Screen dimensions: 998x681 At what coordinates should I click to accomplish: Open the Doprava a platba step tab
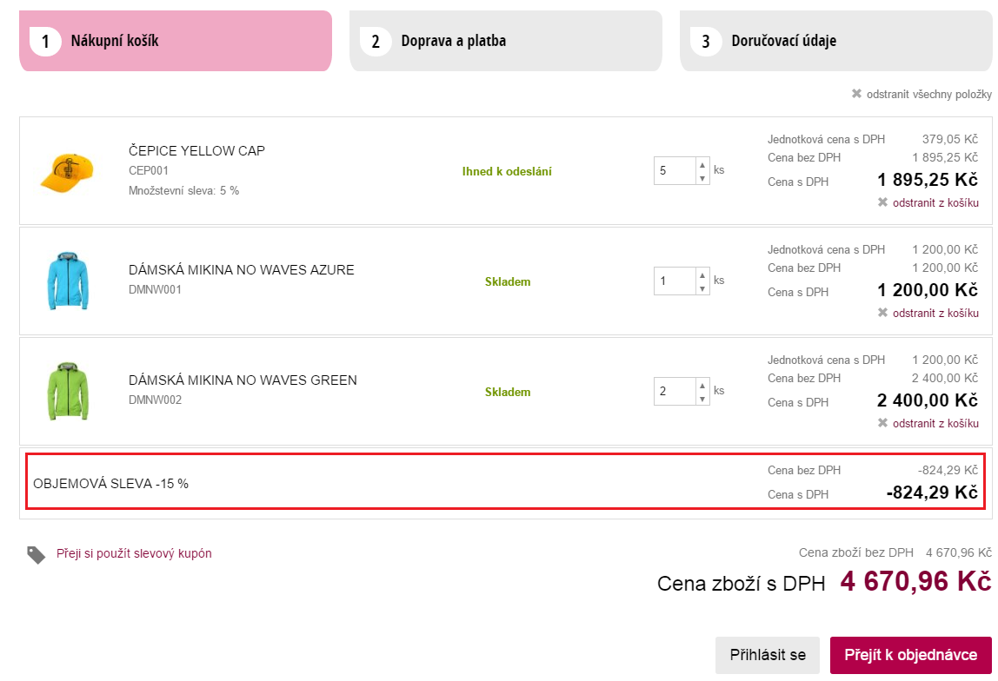(506, 41)
